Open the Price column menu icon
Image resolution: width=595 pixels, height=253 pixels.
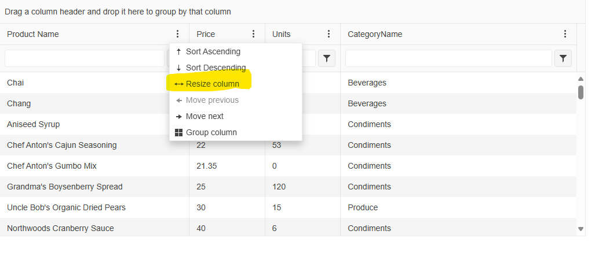(253, 34)
